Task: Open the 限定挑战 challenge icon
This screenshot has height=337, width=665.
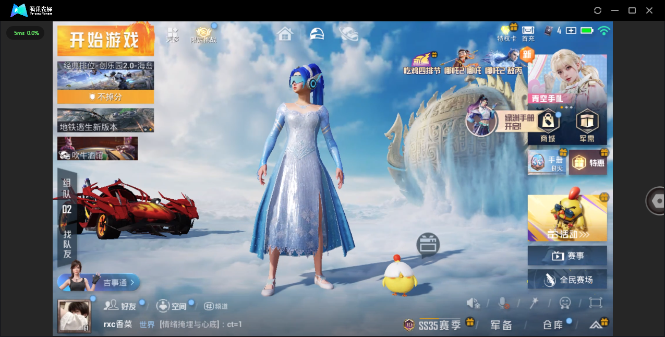Action: (203, 34)
